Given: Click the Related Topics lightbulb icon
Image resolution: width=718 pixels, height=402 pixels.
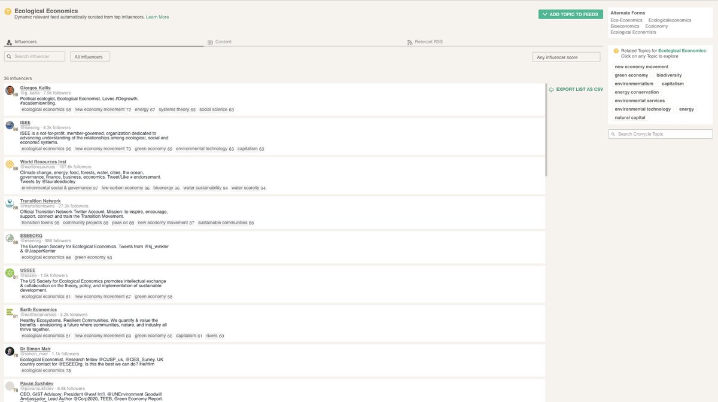Looking at the screenshot, I should pos(616,51).
